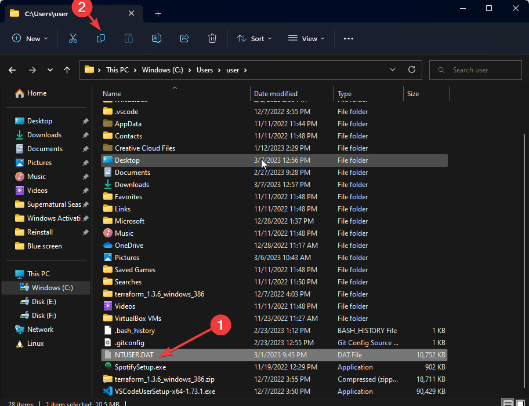Go up one folder level arrow
Viewport: 529px width, 406px height.
67,70
